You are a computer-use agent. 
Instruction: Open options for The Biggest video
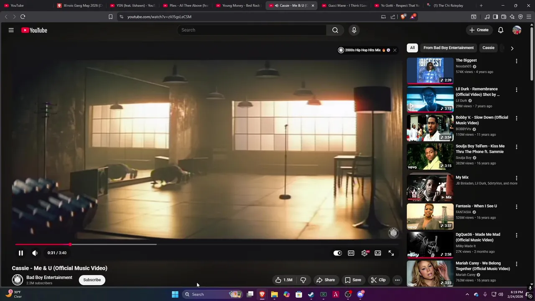click(x=517, y=61)
